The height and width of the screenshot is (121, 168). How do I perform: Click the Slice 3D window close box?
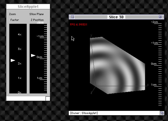[73, 17]
